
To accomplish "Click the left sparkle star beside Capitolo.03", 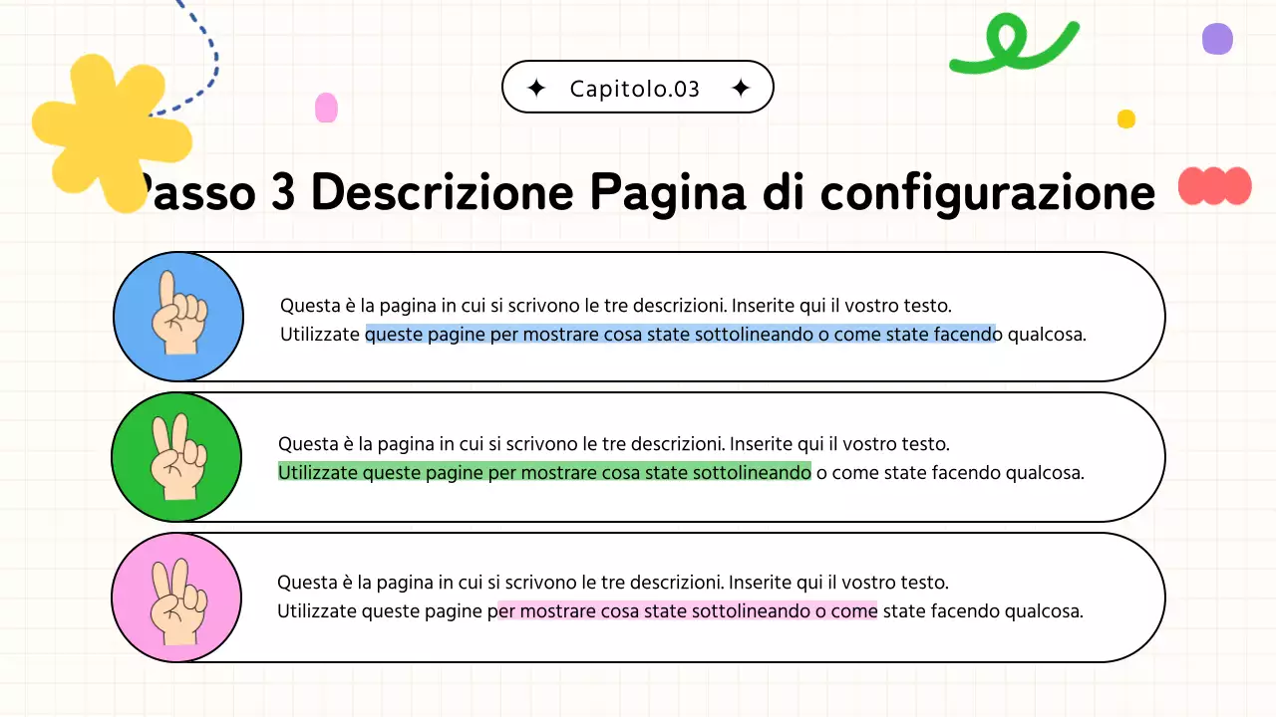I will pyautogui.click(x=535, y=88).
